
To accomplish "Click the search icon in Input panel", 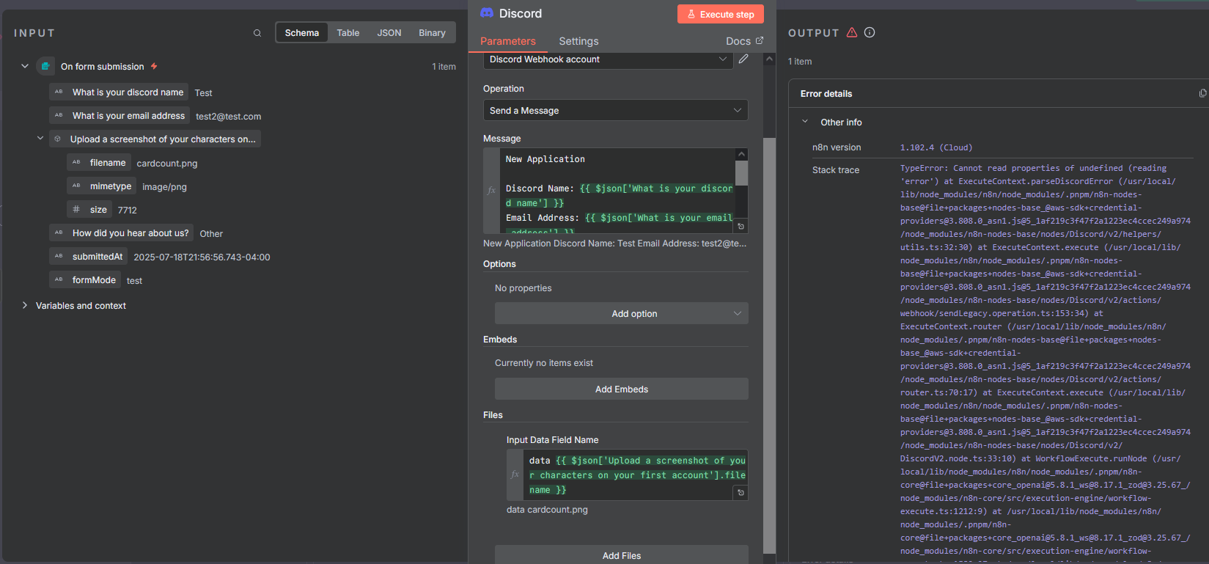I will tap(257, 33).
